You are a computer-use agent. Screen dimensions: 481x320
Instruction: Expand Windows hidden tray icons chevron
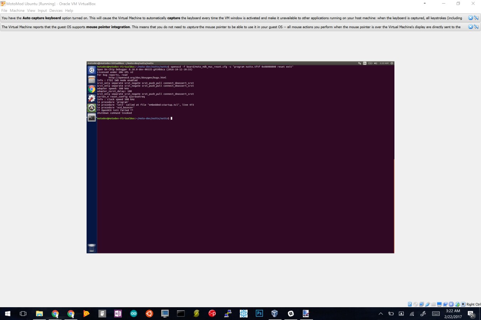tap(381, 314)
